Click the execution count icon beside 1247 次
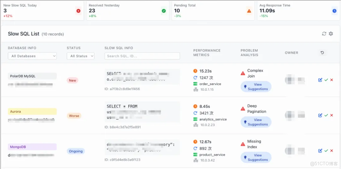The width and height of the screenshot is (341, 169). (195, 78)
